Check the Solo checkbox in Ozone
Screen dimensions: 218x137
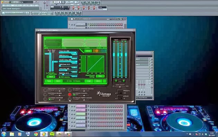(x=68, y=81)
